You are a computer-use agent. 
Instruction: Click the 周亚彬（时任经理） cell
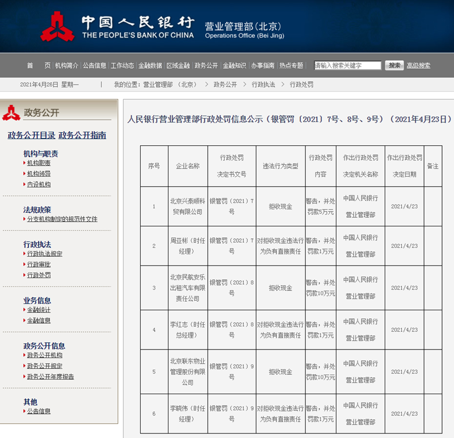(188, 246)
